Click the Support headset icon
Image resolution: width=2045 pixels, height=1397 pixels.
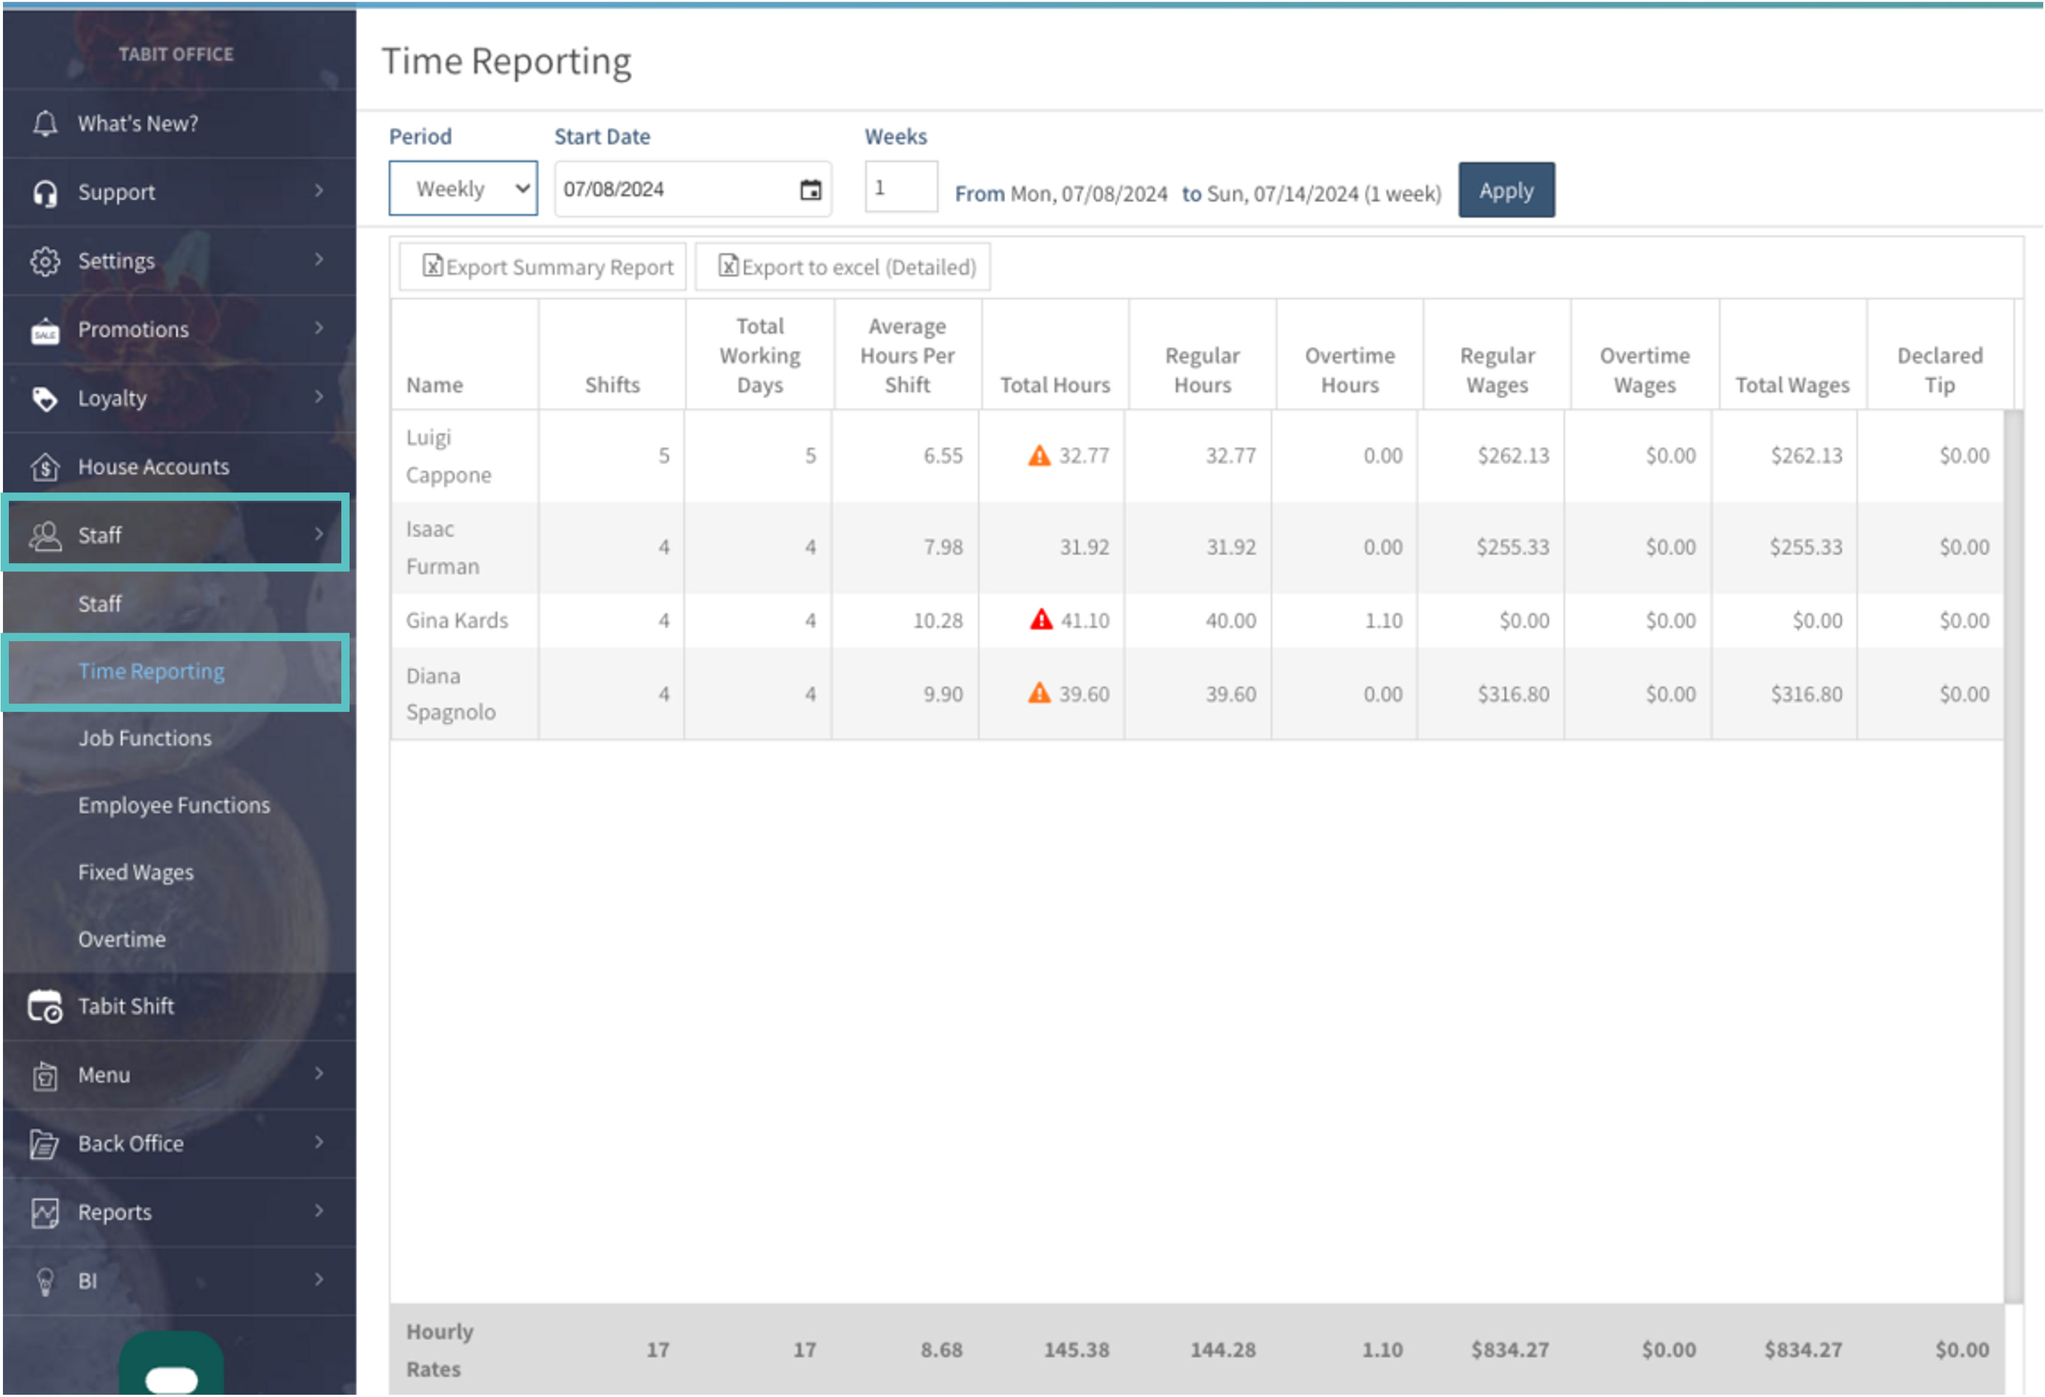45,192
